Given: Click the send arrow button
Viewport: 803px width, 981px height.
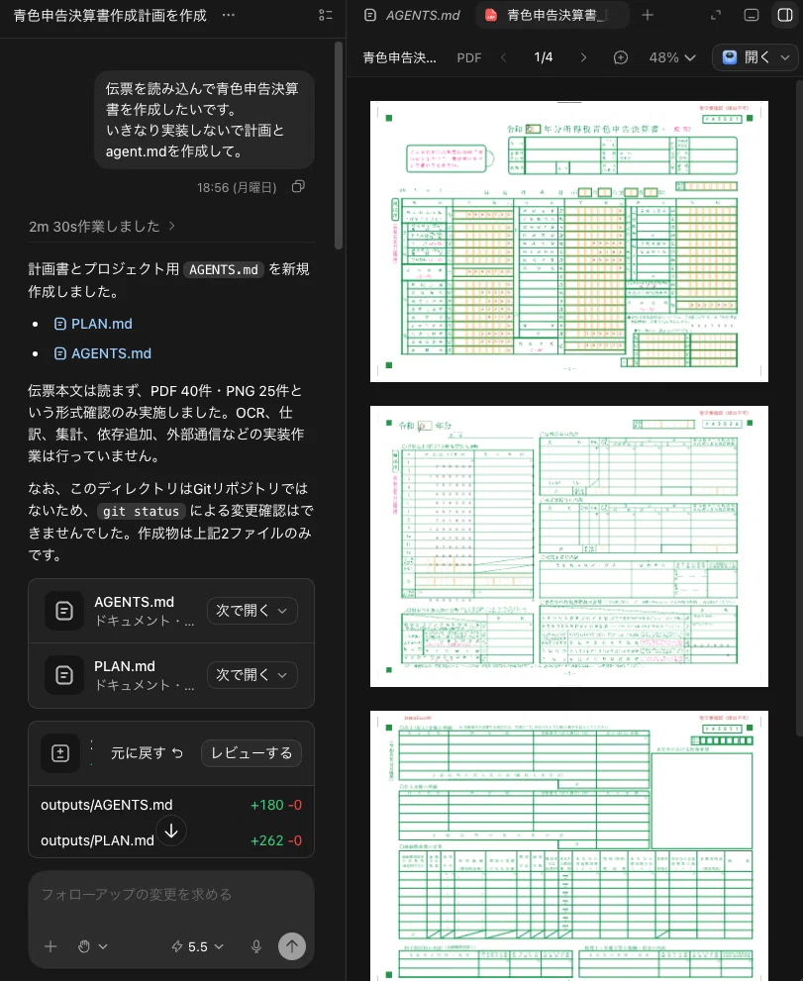Looking at the screenshot, I should pos(292,946).
